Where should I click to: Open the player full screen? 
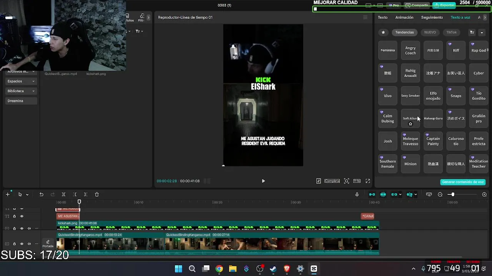368,181
